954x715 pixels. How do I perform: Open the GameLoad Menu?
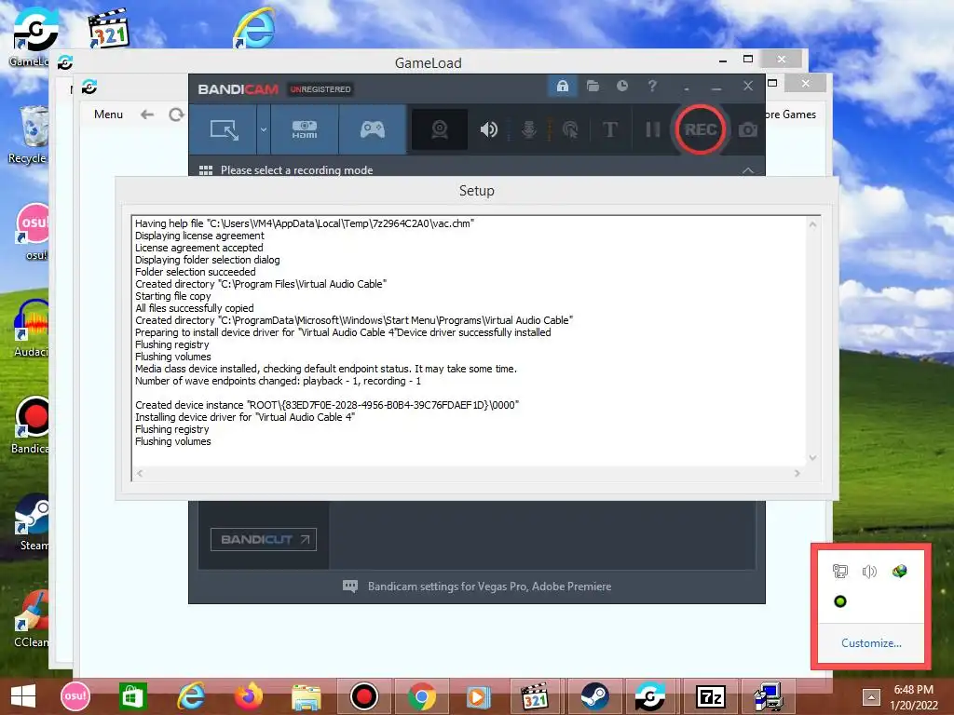[108, 115]
